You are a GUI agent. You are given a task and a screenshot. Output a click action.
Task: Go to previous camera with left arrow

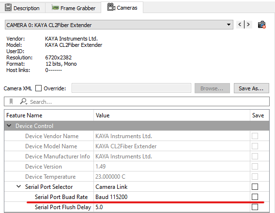pyautogui.click(x=240, y=25)
